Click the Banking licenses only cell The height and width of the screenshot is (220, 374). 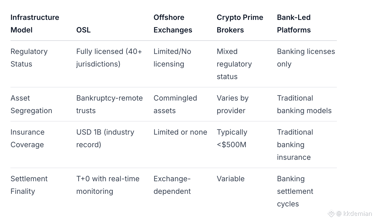tap(306, 58)
